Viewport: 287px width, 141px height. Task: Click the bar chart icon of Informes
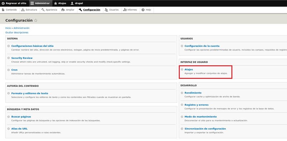[x=125, y=10]
